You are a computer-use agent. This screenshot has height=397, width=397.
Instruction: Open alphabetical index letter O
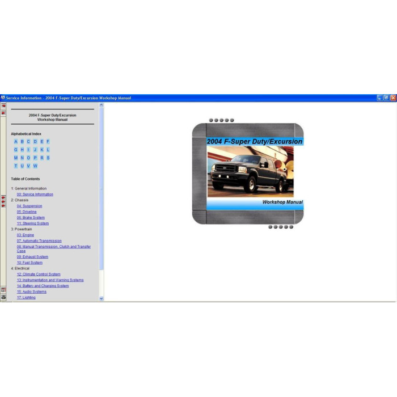pos(28,158)
